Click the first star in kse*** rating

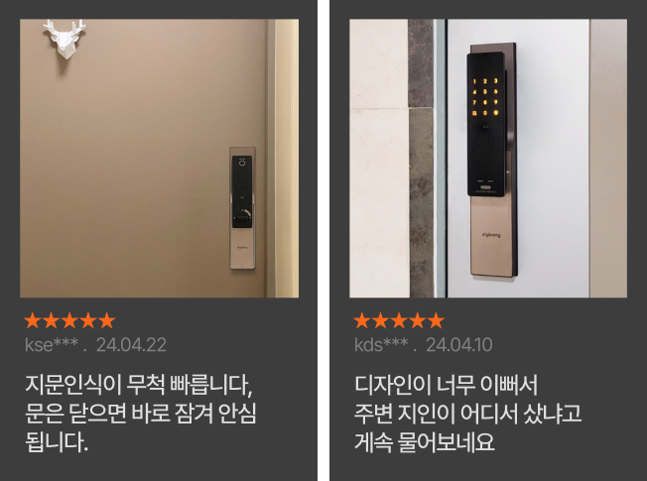coord(32,320)
